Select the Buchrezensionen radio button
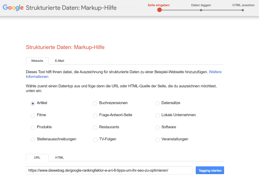 95,104
